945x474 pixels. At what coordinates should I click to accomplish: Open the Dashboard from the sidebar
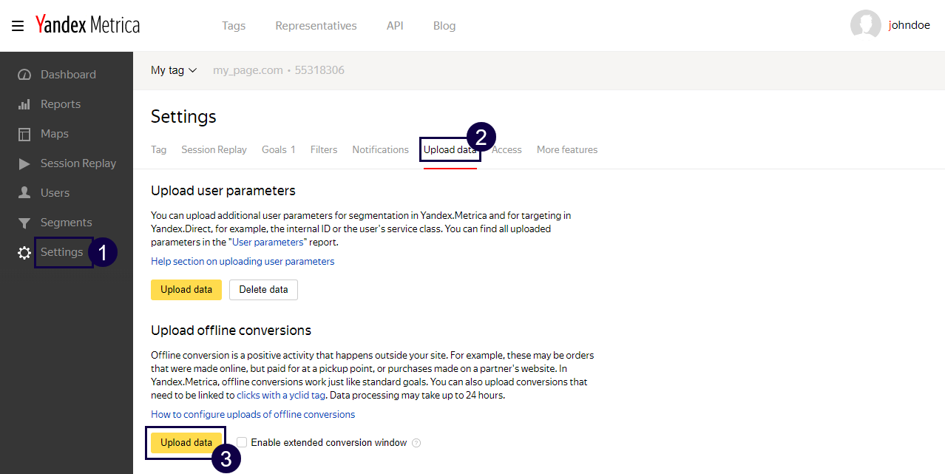67,74
